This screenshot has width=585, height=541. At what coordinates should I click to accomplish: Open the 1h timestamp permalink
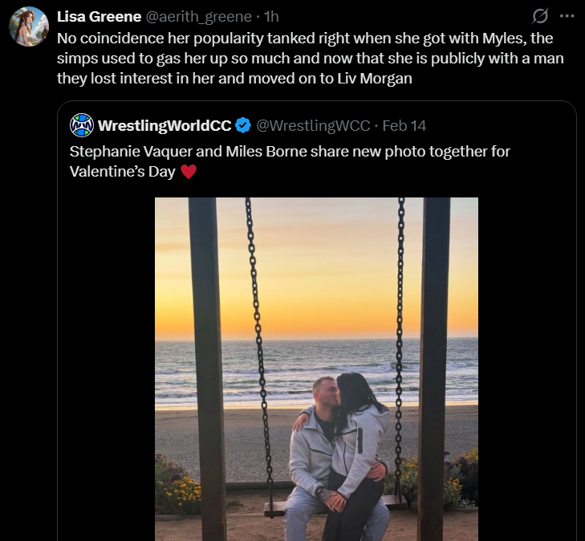(271, 17)
